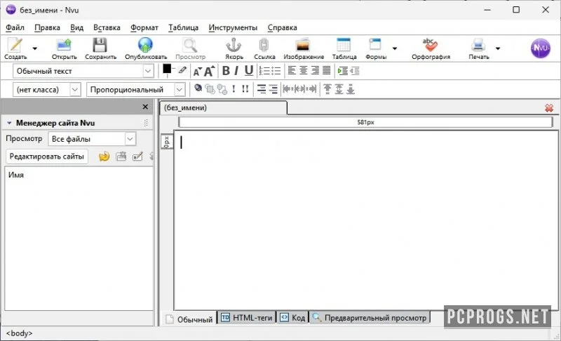Click the send to back icon

coord(222,89)
